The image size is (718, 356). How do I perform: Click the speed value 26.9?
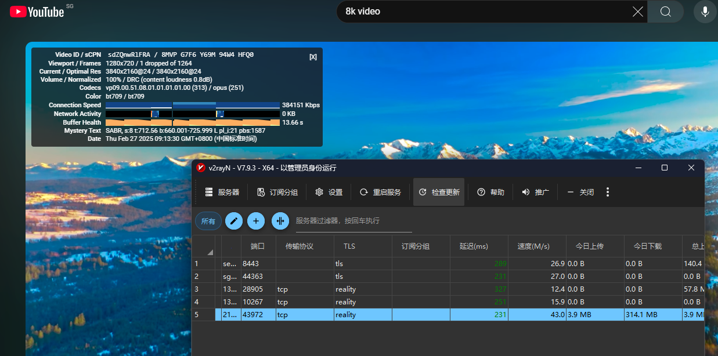click(557, 263)
